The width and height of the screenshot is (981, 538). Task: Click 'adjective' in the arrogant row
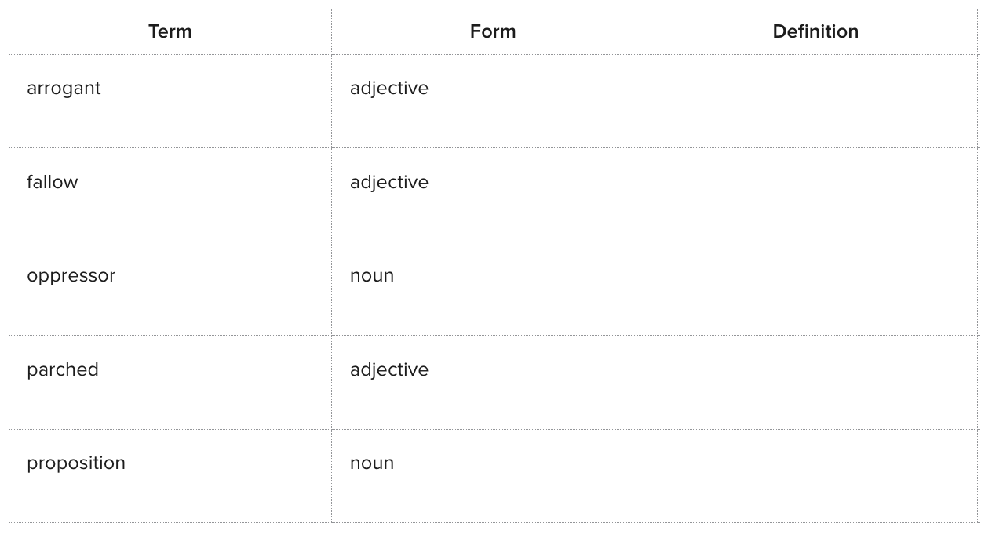click(389, 89)
